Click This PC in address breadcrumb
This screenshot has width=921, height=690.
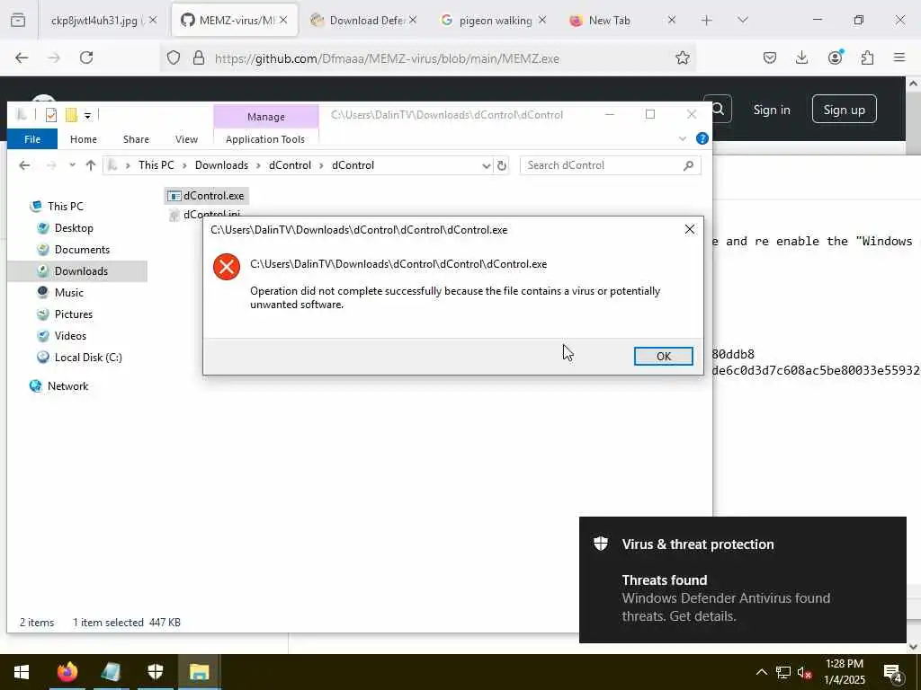(x=156, y=165)
